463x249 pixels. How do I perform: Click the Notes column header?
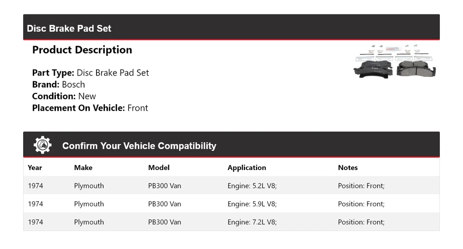click(348, 168)
